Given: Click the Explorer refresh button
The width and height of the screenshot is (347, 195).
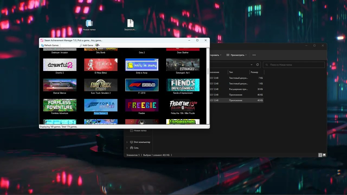Looking at the screenshot, I should tap(258, 65).
